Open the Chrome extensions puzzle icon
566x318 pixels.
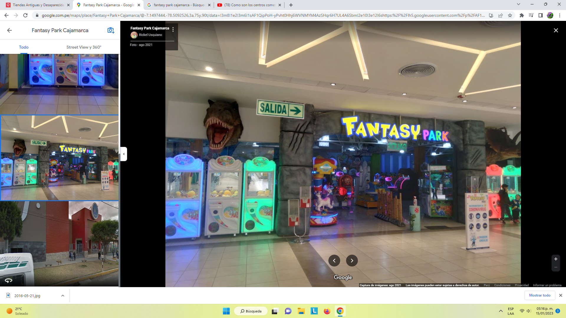pyautogui.click(x=522, y=15)
